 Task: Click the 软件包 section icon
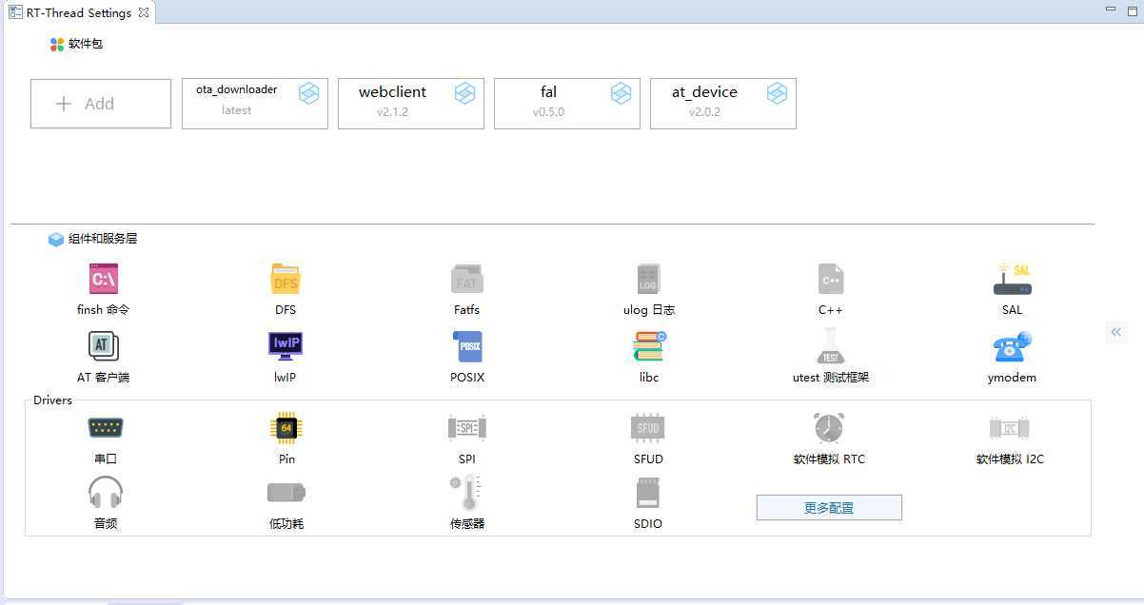(x=57, y=44)
